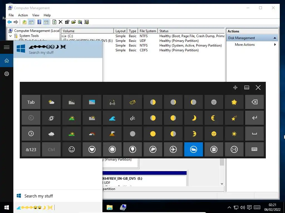
Task: Open the View menu
Action: [x=36, y=15]
